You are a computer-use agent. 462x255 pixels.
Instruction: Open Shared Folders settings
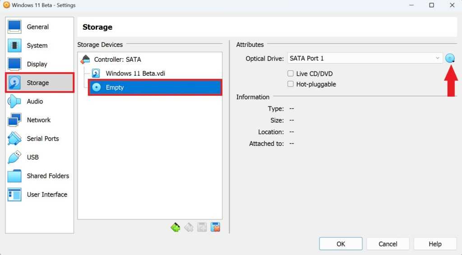click(47, 176)
